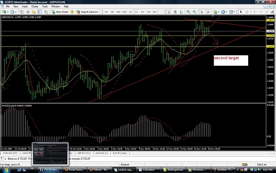The width and height of the screenshot is (276, 173).
Task: Select the W1 timeframe
Action: click(x=149, y=12)
